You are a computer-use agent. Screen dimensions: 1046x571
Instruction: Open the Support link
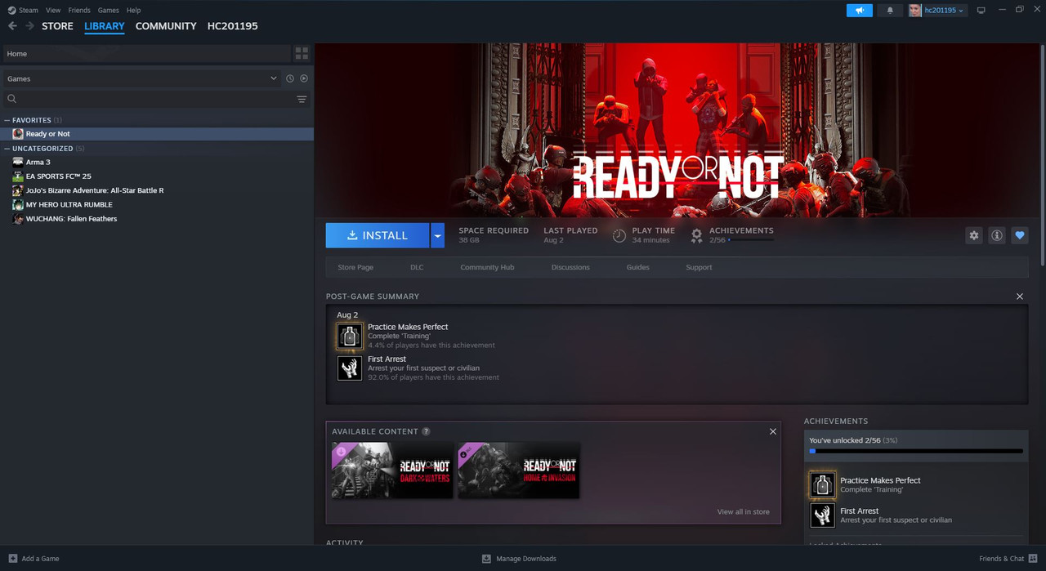(699, 267)
